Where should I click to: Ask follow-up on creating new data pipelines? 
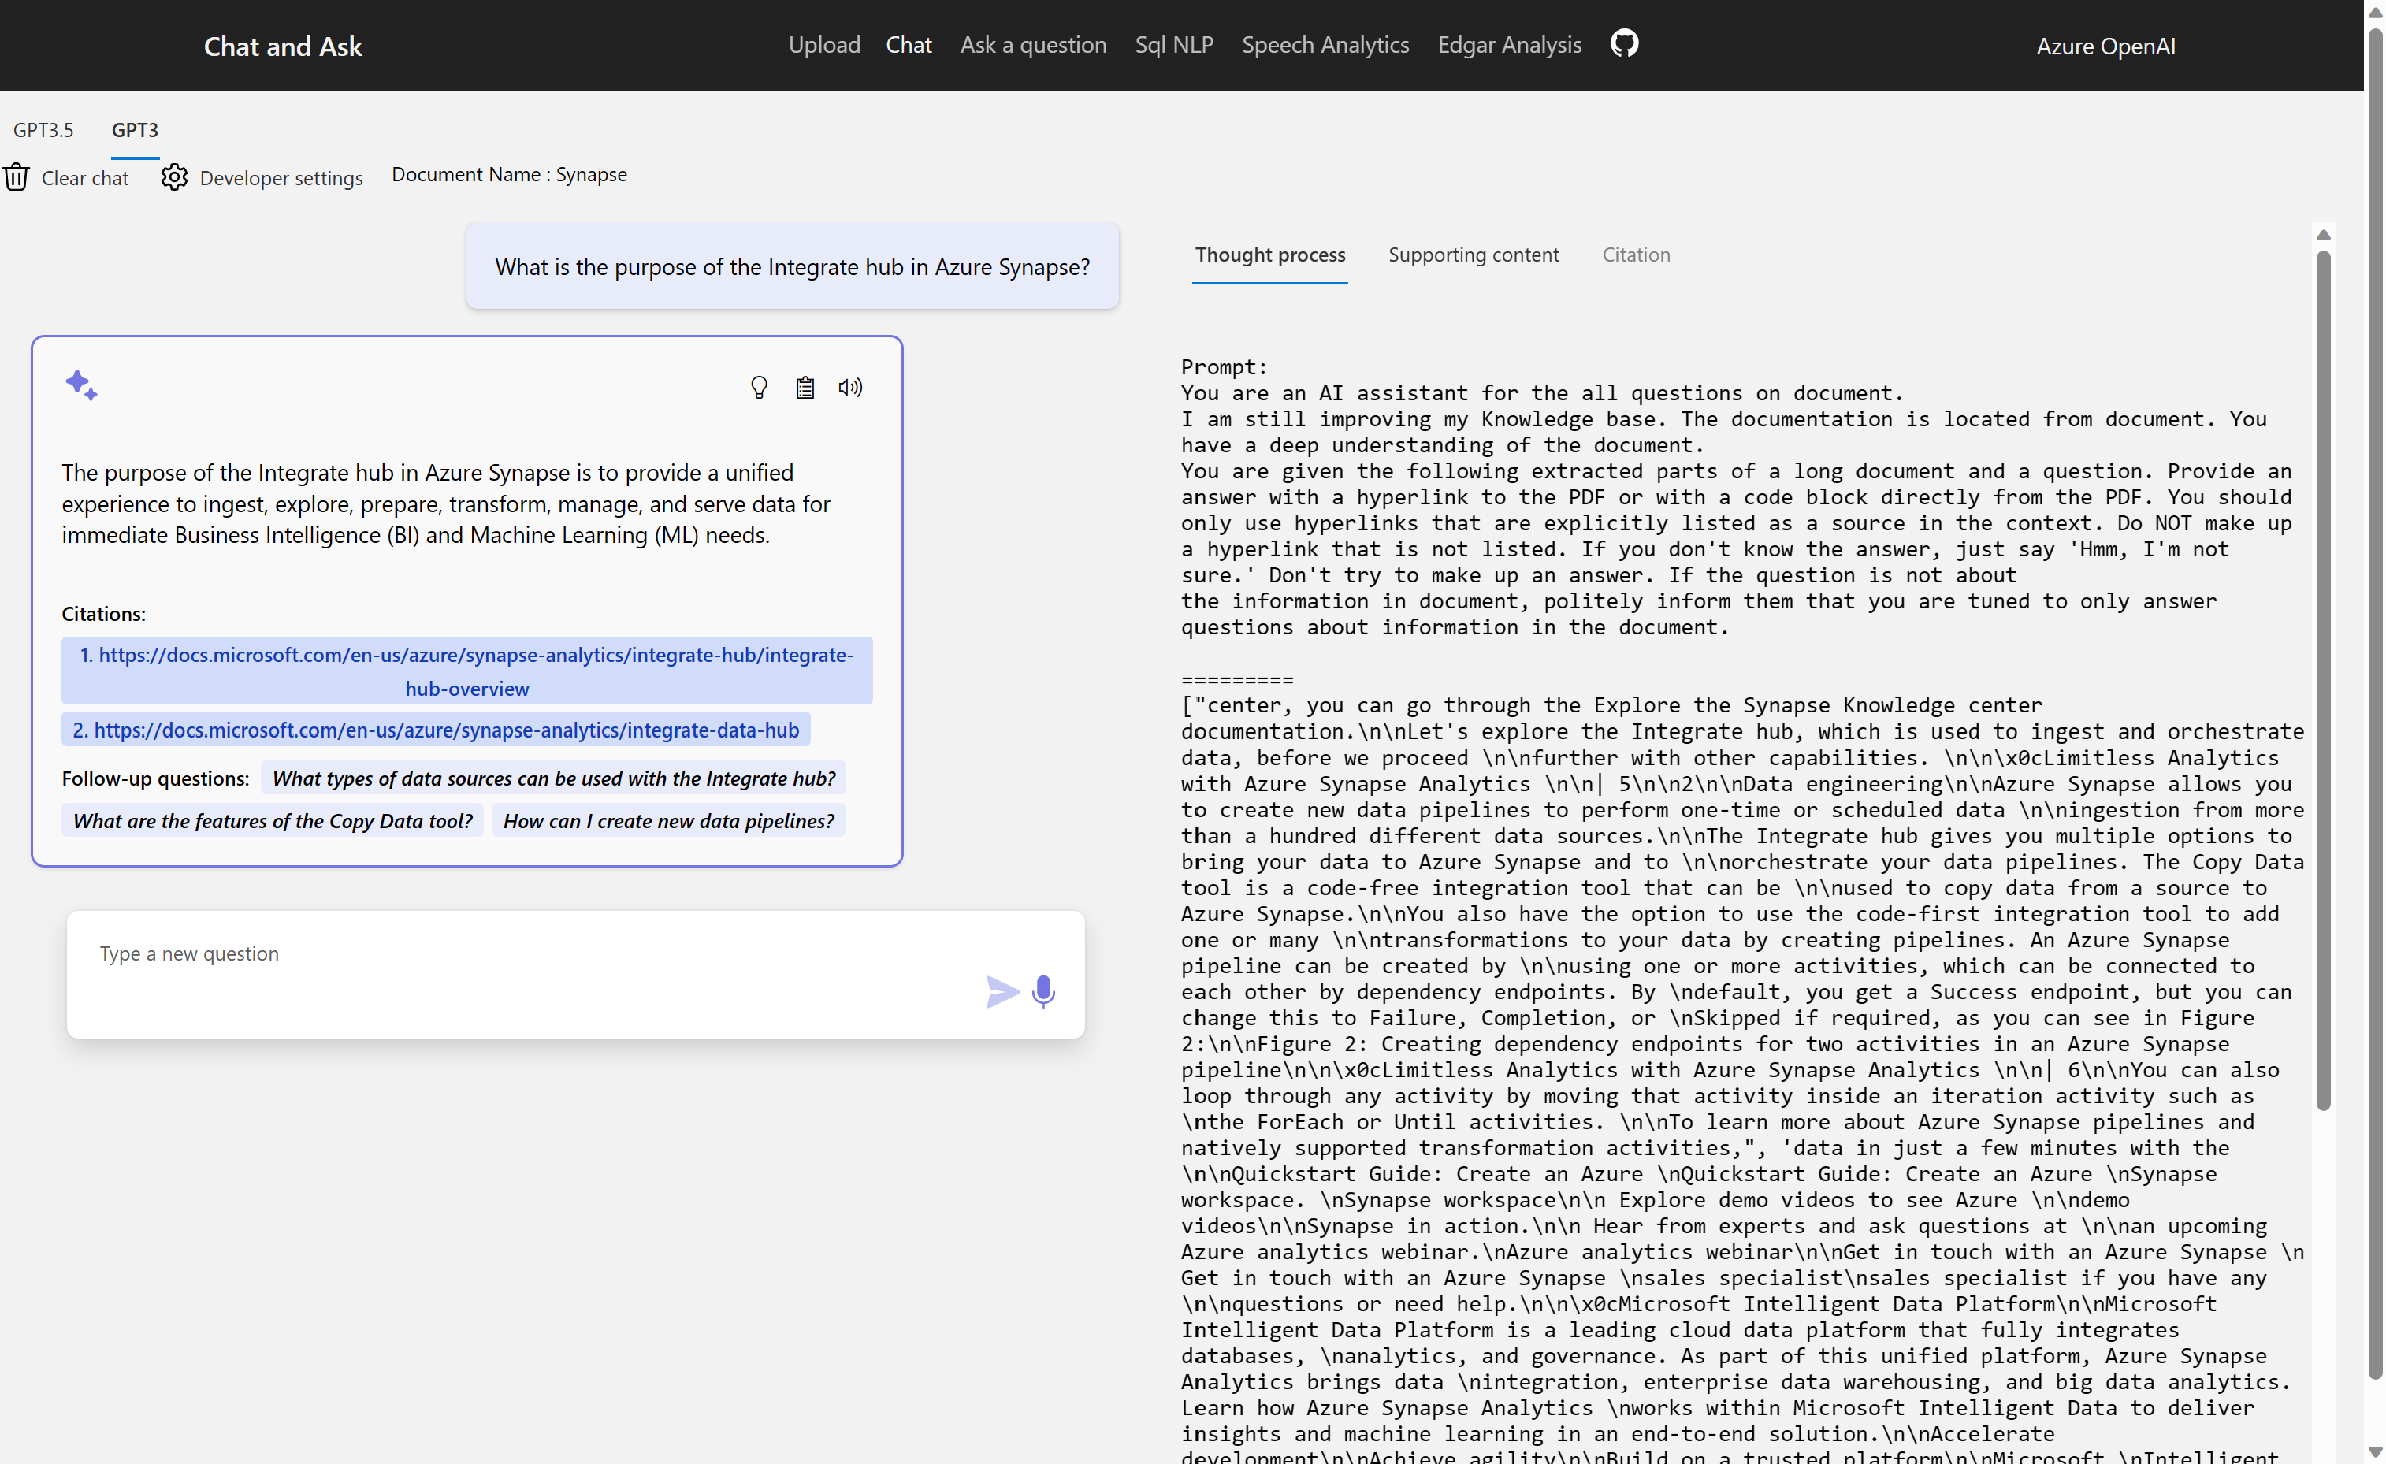click(668, 820)
